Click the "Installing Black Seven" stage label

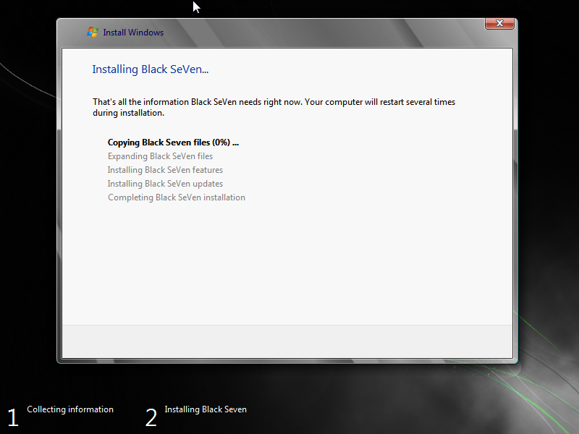coord(206,409)
